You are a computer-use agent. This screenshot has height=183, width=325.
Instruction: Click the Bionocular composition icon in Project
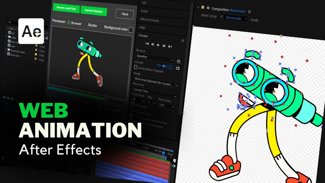coord(8,54)
